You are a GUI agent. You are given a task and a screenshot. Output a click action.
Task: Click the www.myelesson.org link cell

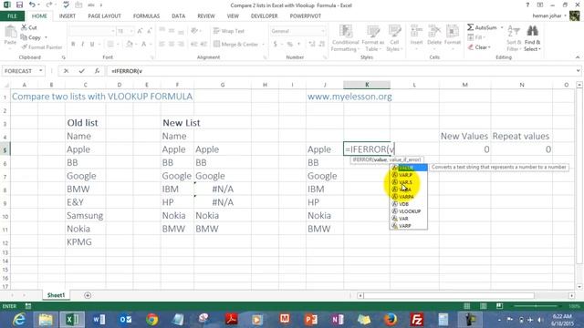click(x=349, y=97)
